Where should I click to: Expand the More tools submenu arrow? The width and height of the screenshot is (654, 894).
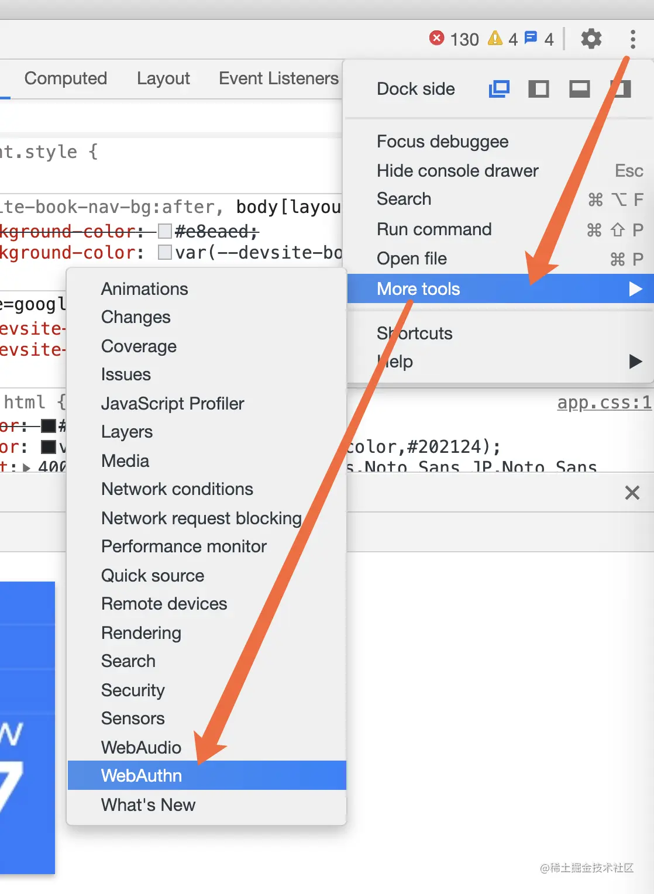click(635, 289)
